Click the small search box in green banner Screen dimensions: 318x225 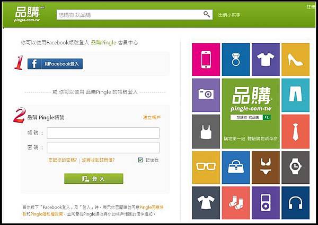tap(246, 117)
